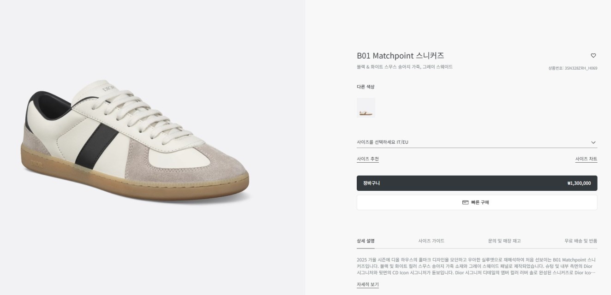Switch to the 상세 설명 tab

(365, 241)
